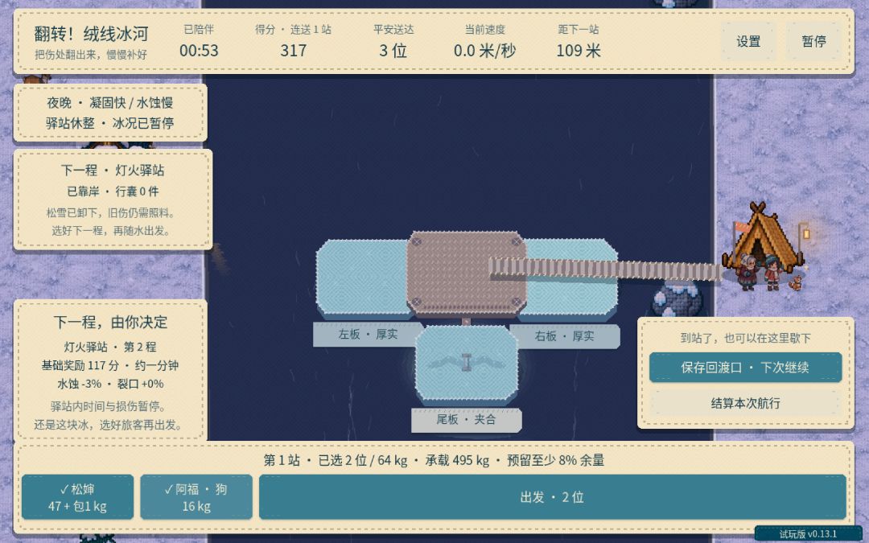Click the 出发 · 2 位 depart button
The image size is (869, 543).
click(x=552, y=497)
